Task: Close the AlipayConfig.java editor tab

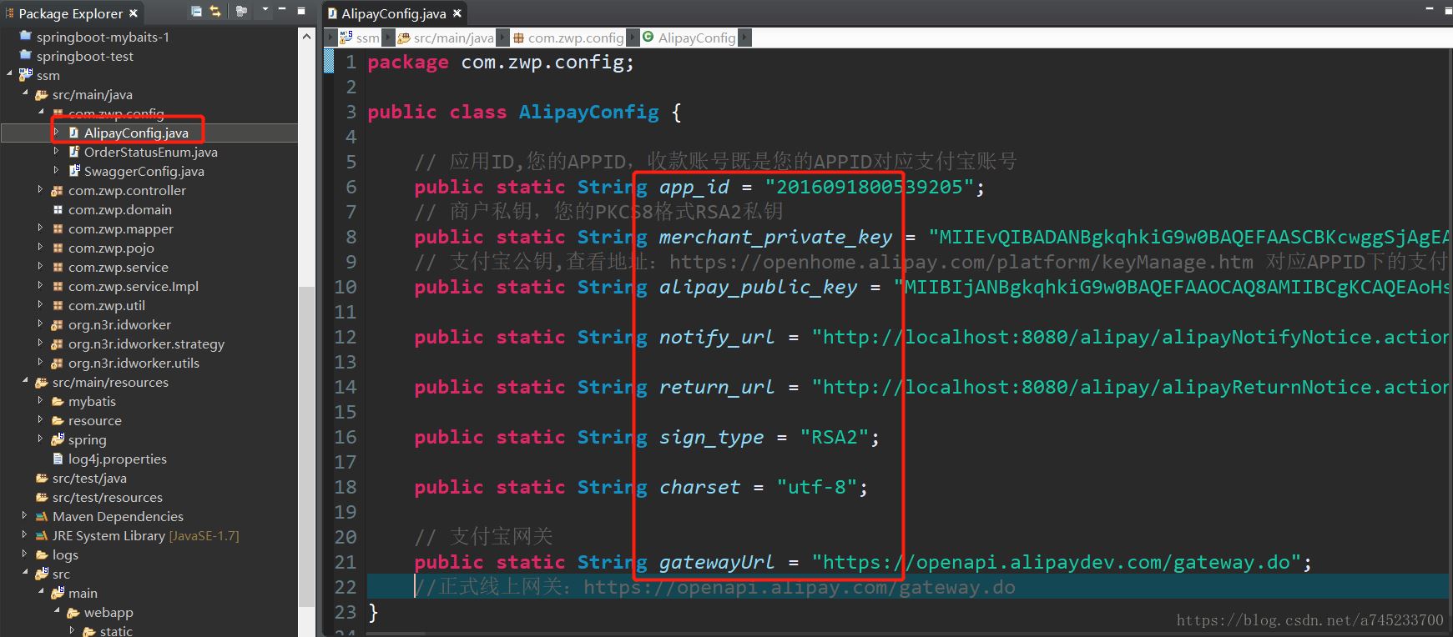Action: (457, 13)
